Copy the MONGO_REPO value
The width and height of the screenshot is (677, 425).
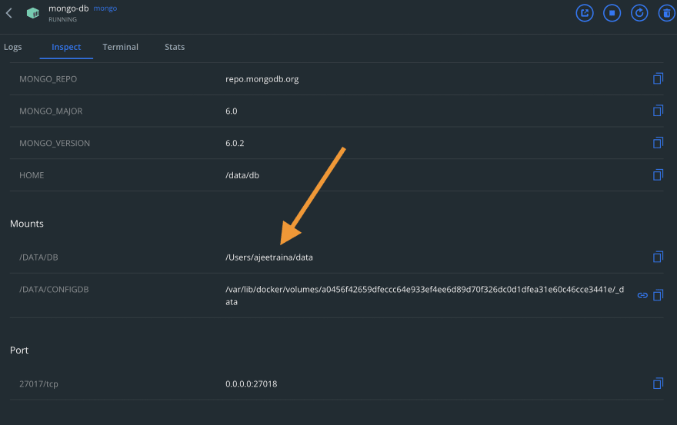658,78
